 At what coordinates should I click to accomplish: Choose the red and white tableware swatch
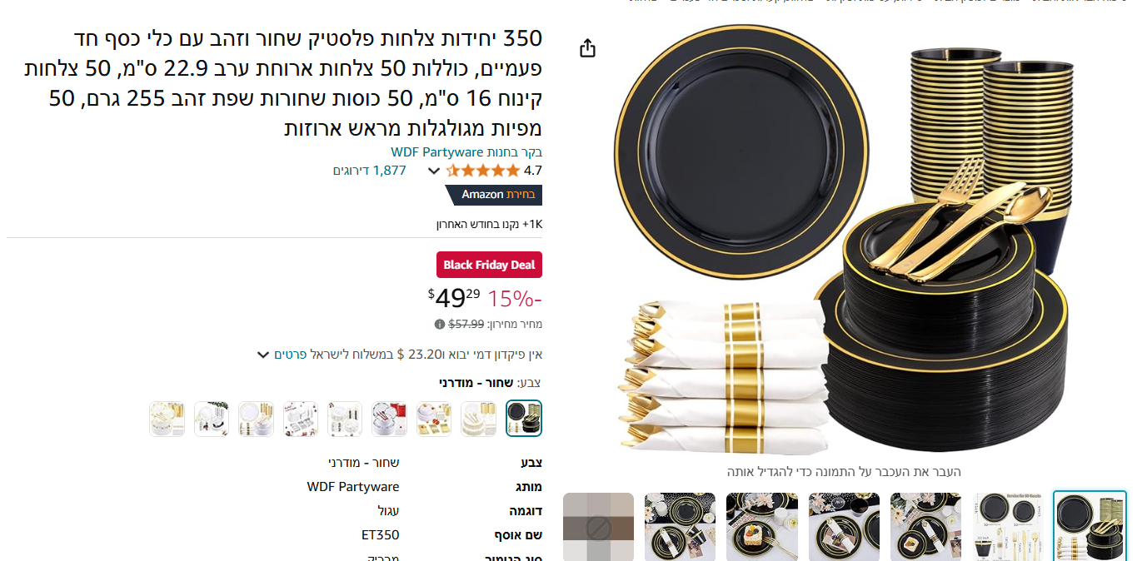click(x=389, y=419)
